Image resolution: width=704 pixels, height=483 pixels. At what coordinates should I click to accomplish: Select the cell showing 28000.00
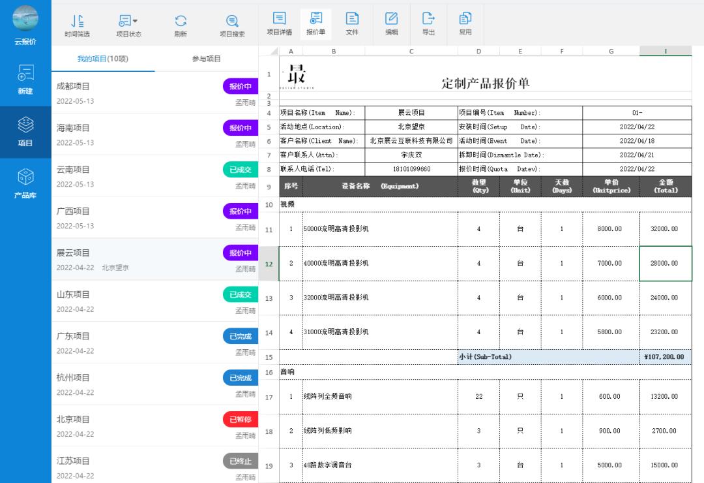665,263
